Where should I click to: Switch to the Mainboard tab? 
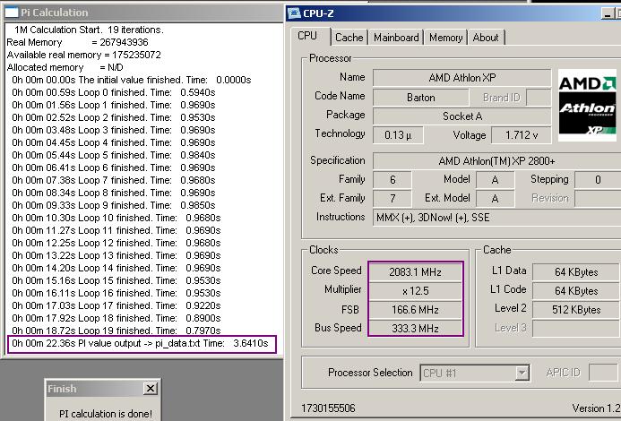(396, 38)
